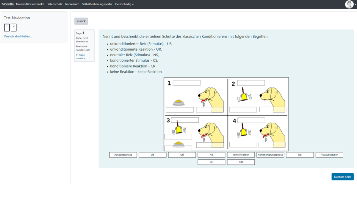Select the Reizsubstitution answer tile
Screen dimensions: 357x201
coord(329,155)
